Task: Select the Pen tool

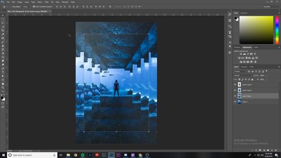Action: (x=3, y=68)
